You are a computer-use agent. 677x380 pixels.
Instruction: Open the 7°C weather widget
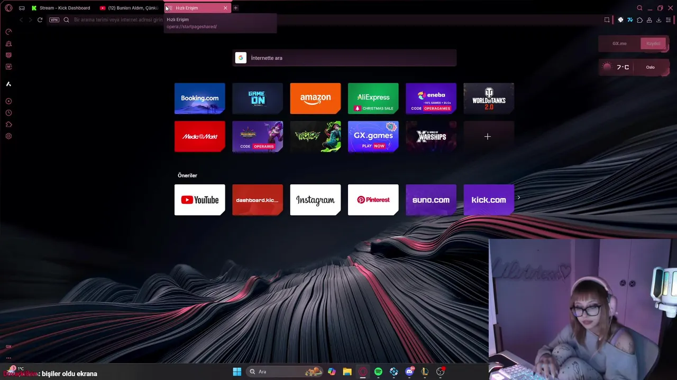pos(617,67)
